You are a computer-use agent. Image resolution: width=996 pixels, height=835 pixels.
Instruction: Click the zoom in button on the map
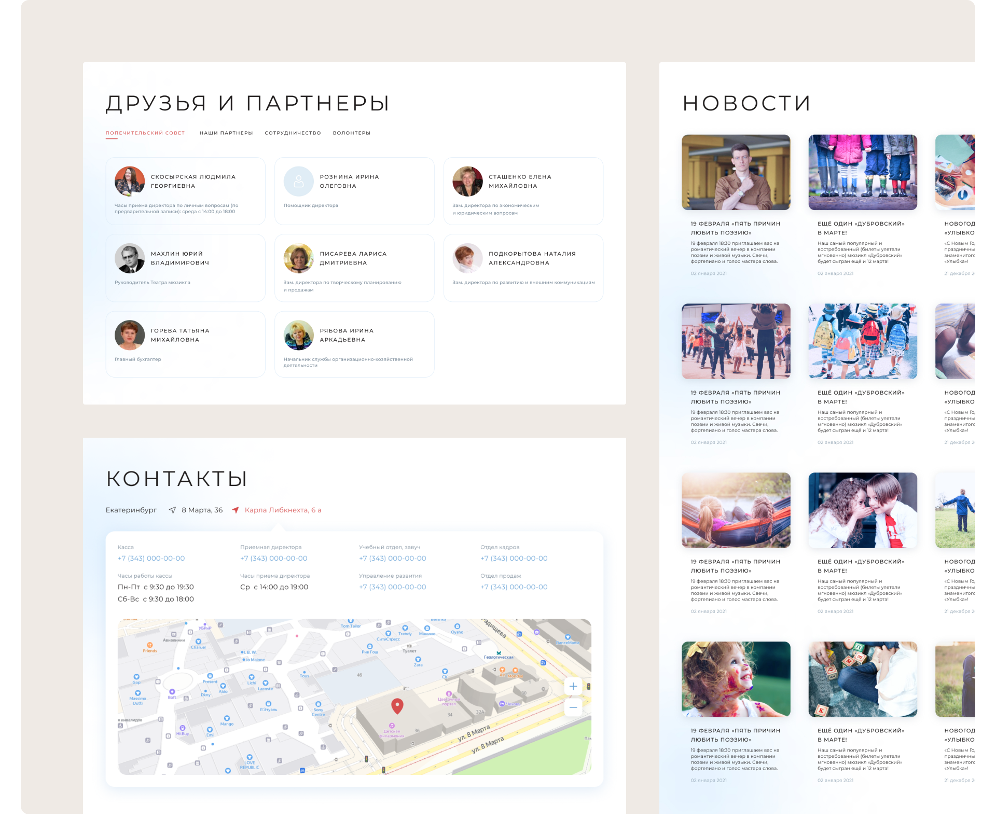click(x=573, y=686)
